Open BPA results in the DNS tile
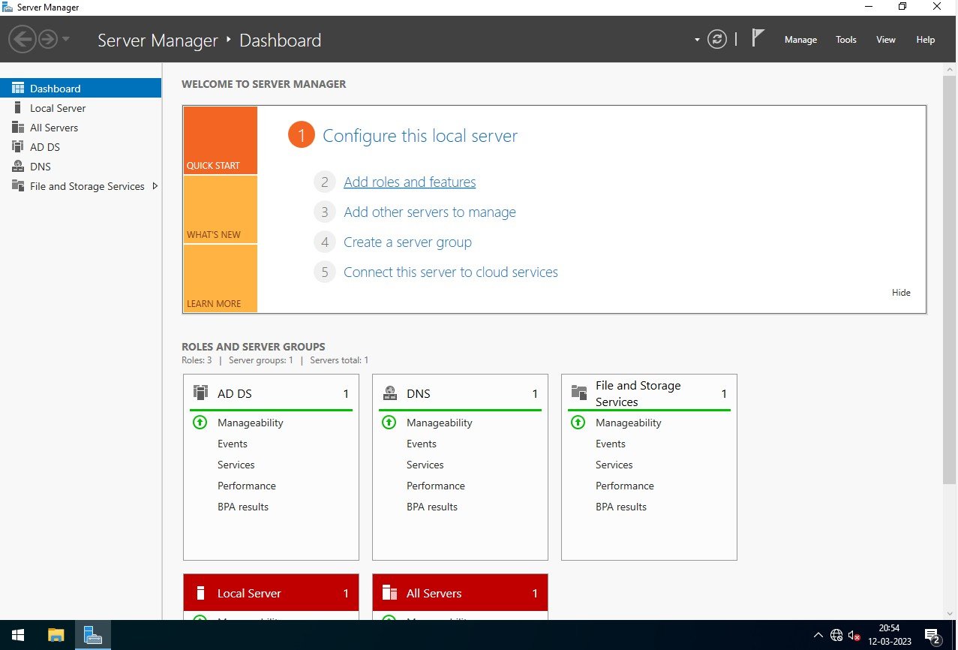 (x=432, y=507)
